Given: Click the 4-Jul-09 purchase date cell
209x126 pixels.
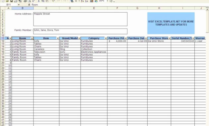Looking at the screenshot, I should [x=137, y=41].
